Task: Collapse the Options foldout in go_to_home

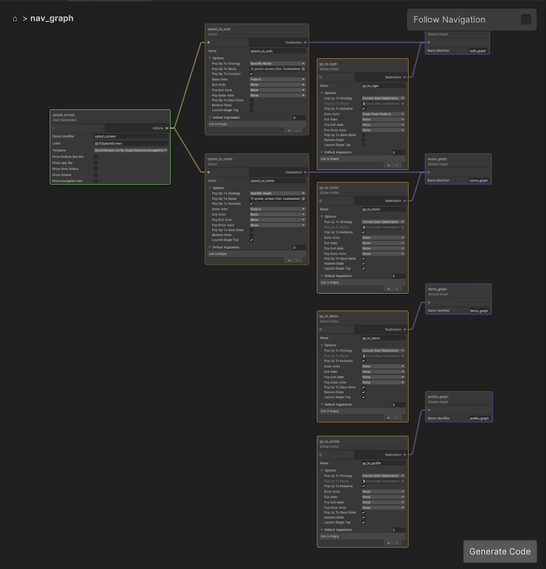Action: 321,216
